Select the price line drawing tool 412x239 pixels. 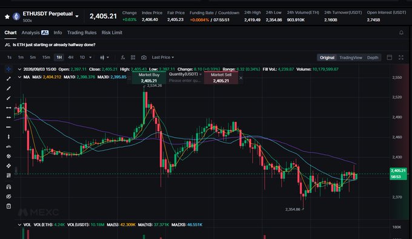(x=8, y=146)
